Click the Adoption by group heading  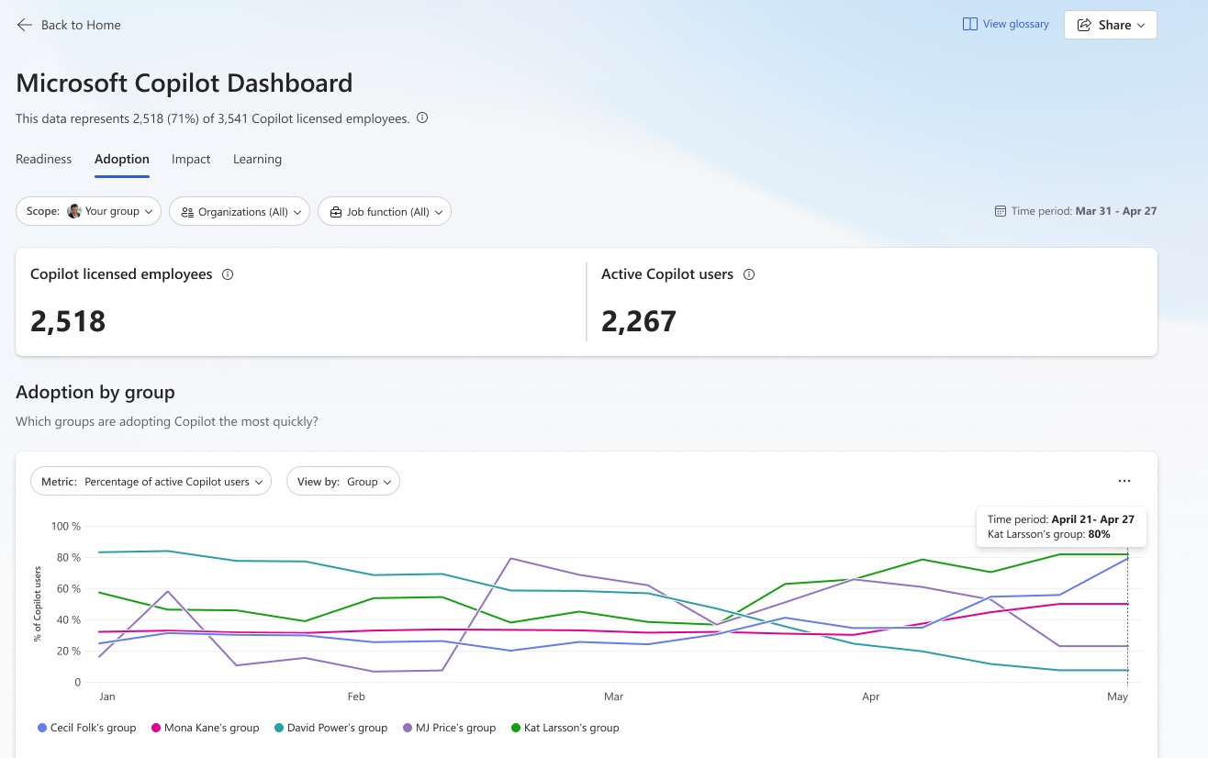coord(95,392)
